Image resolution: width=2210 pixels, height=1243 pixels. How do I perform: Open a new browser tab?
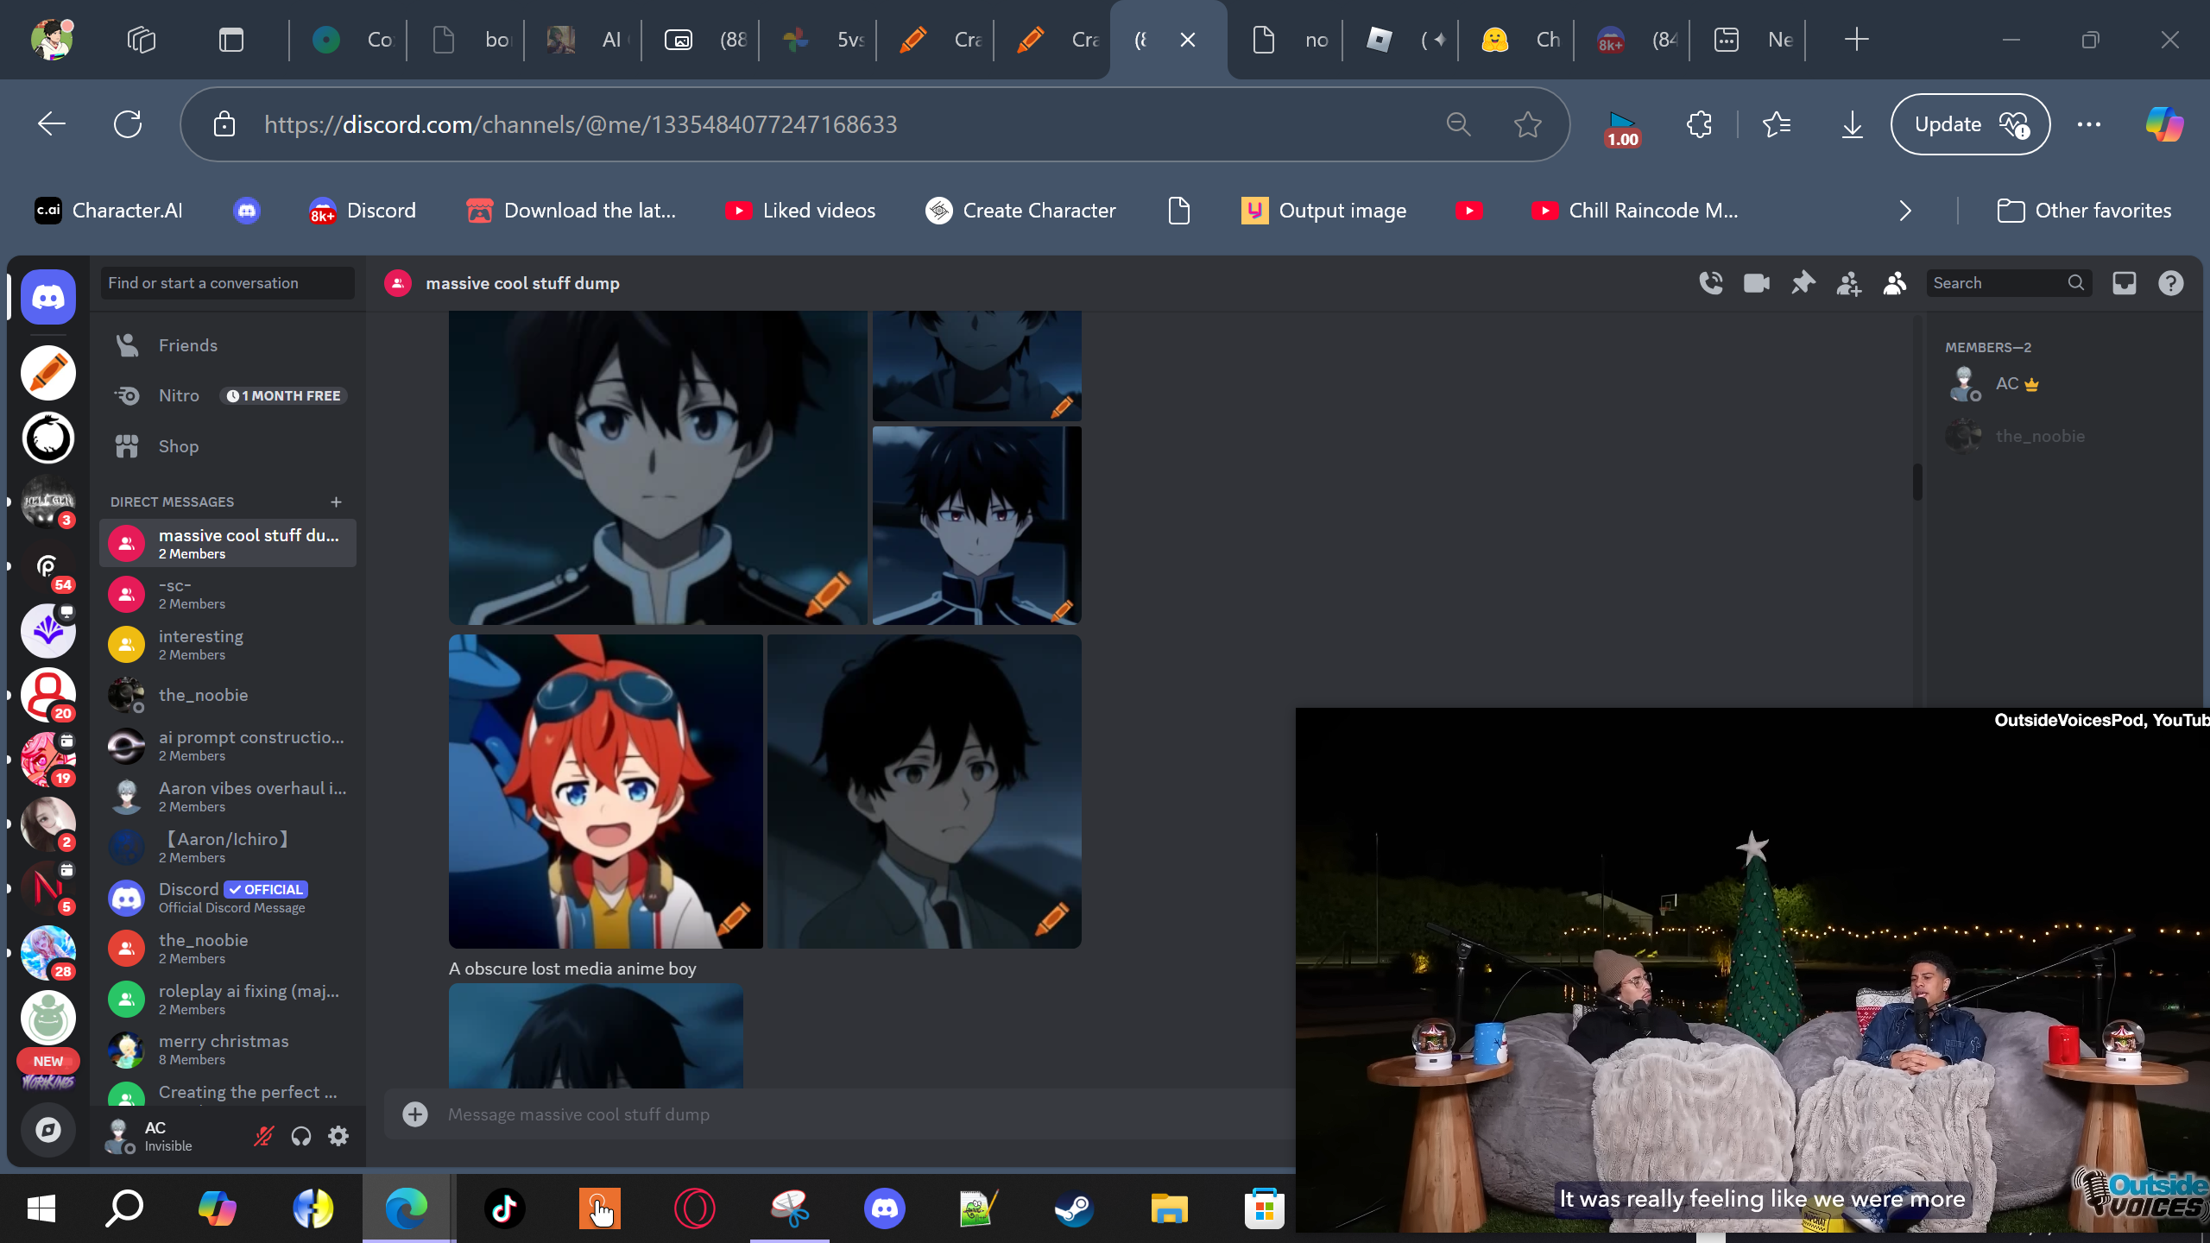point(1856,40)
